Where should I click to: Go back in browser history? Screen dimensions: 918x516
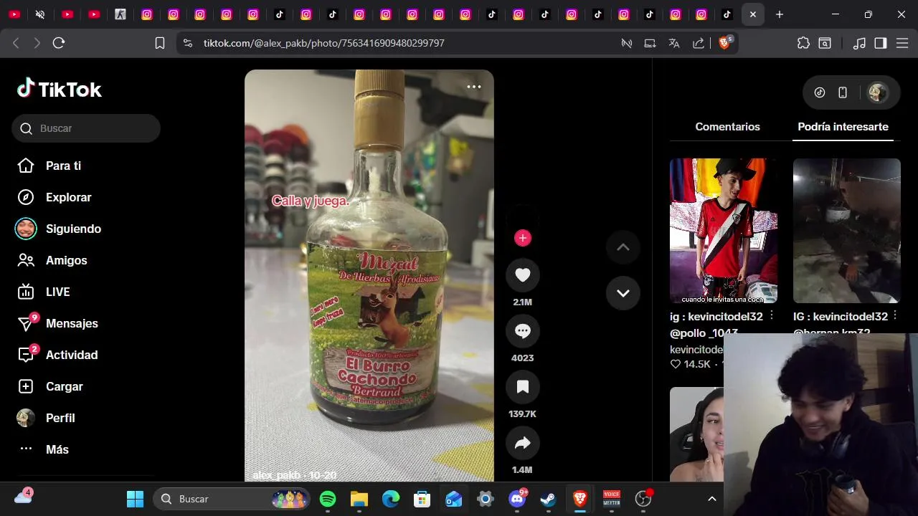pyautogui.click(x=16, y=43)
